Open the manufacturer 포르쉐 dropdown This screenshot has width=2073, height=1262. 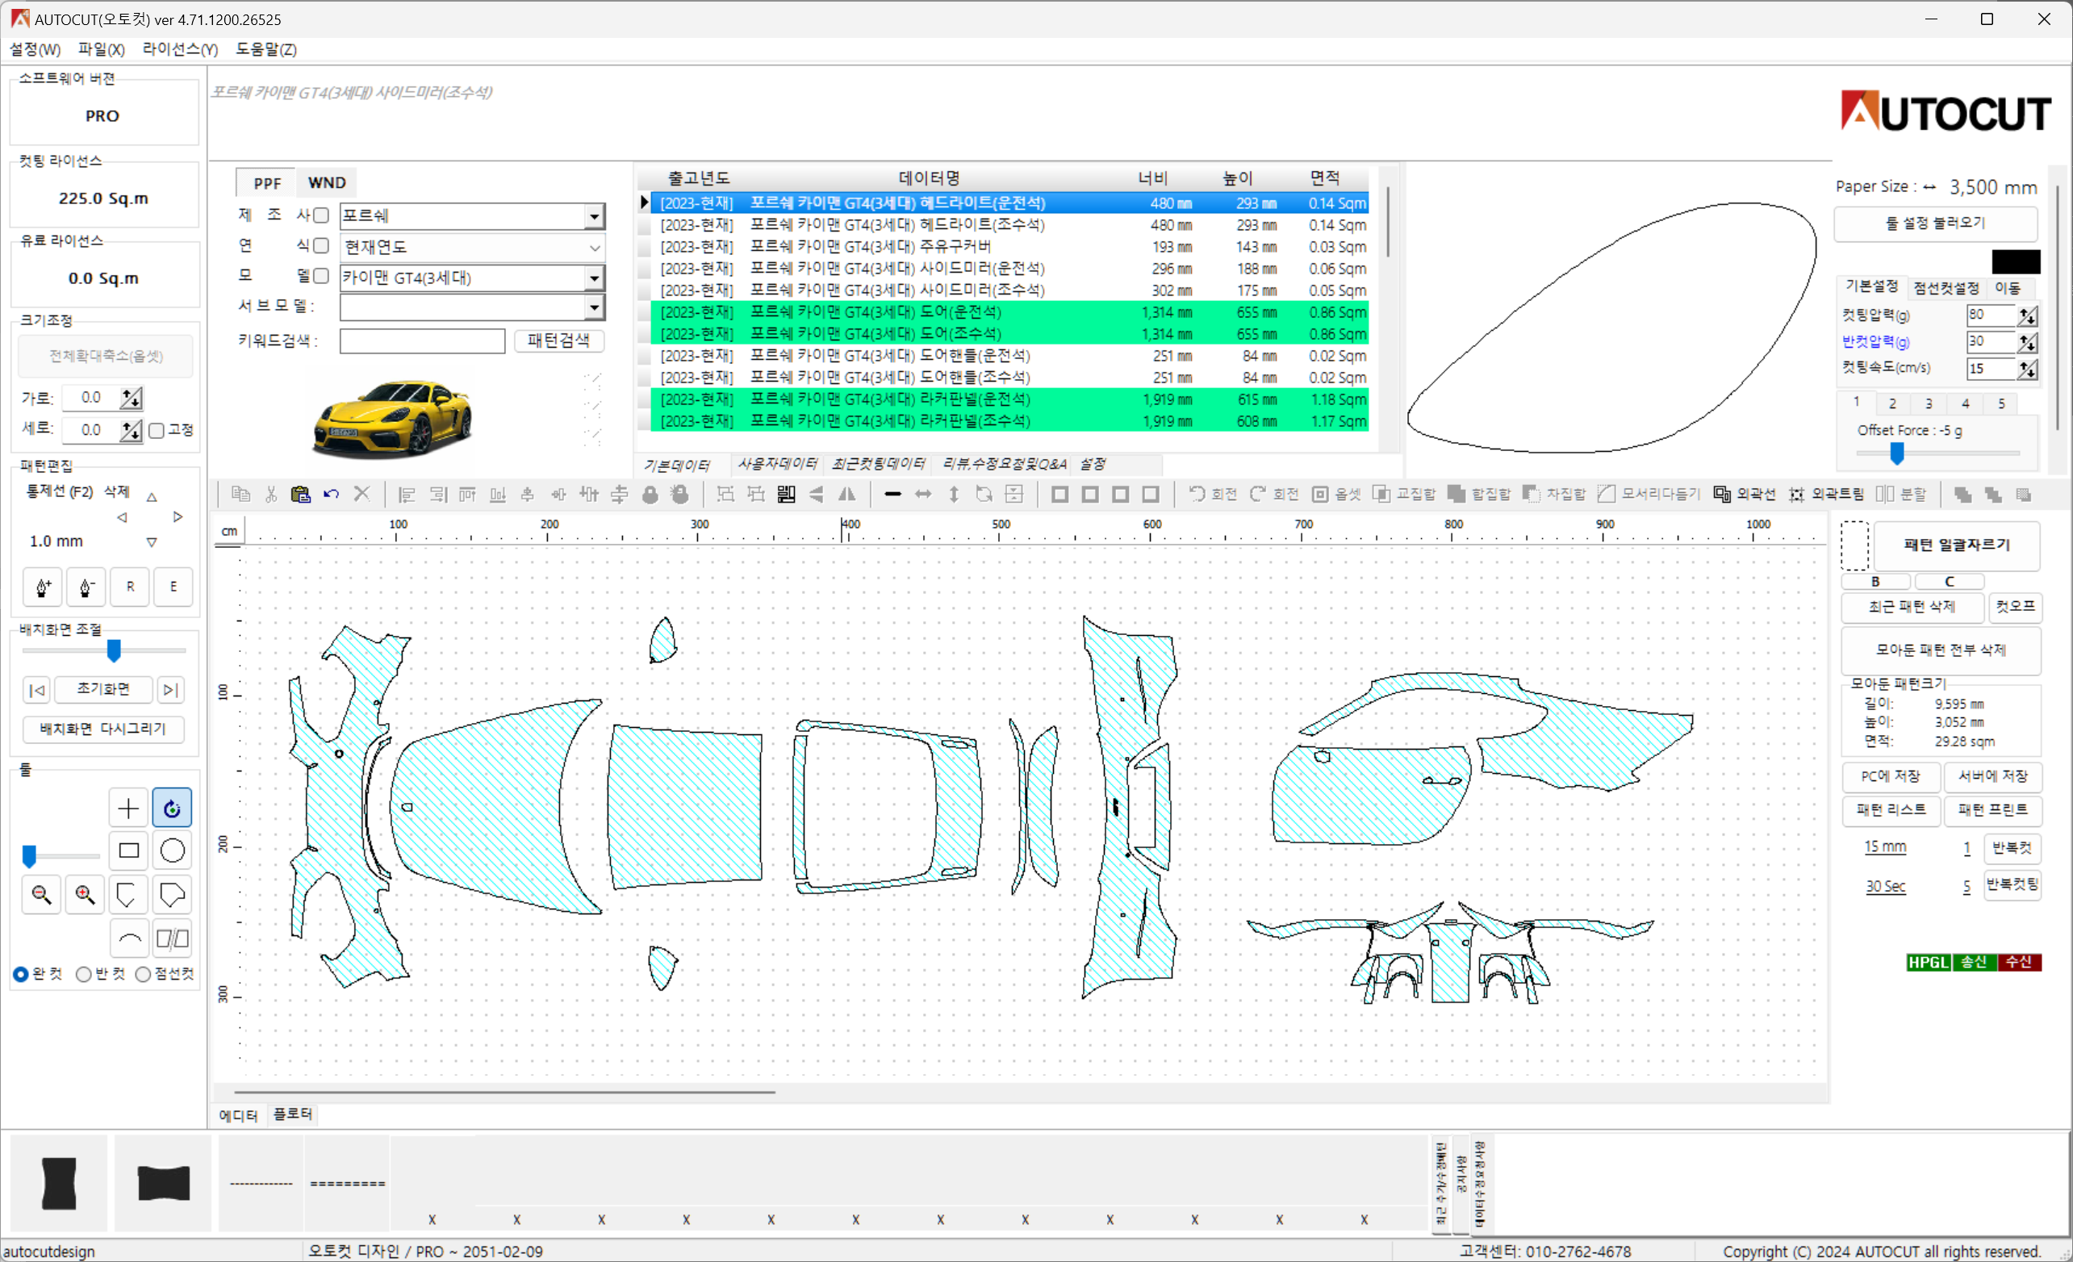point(594,216)
